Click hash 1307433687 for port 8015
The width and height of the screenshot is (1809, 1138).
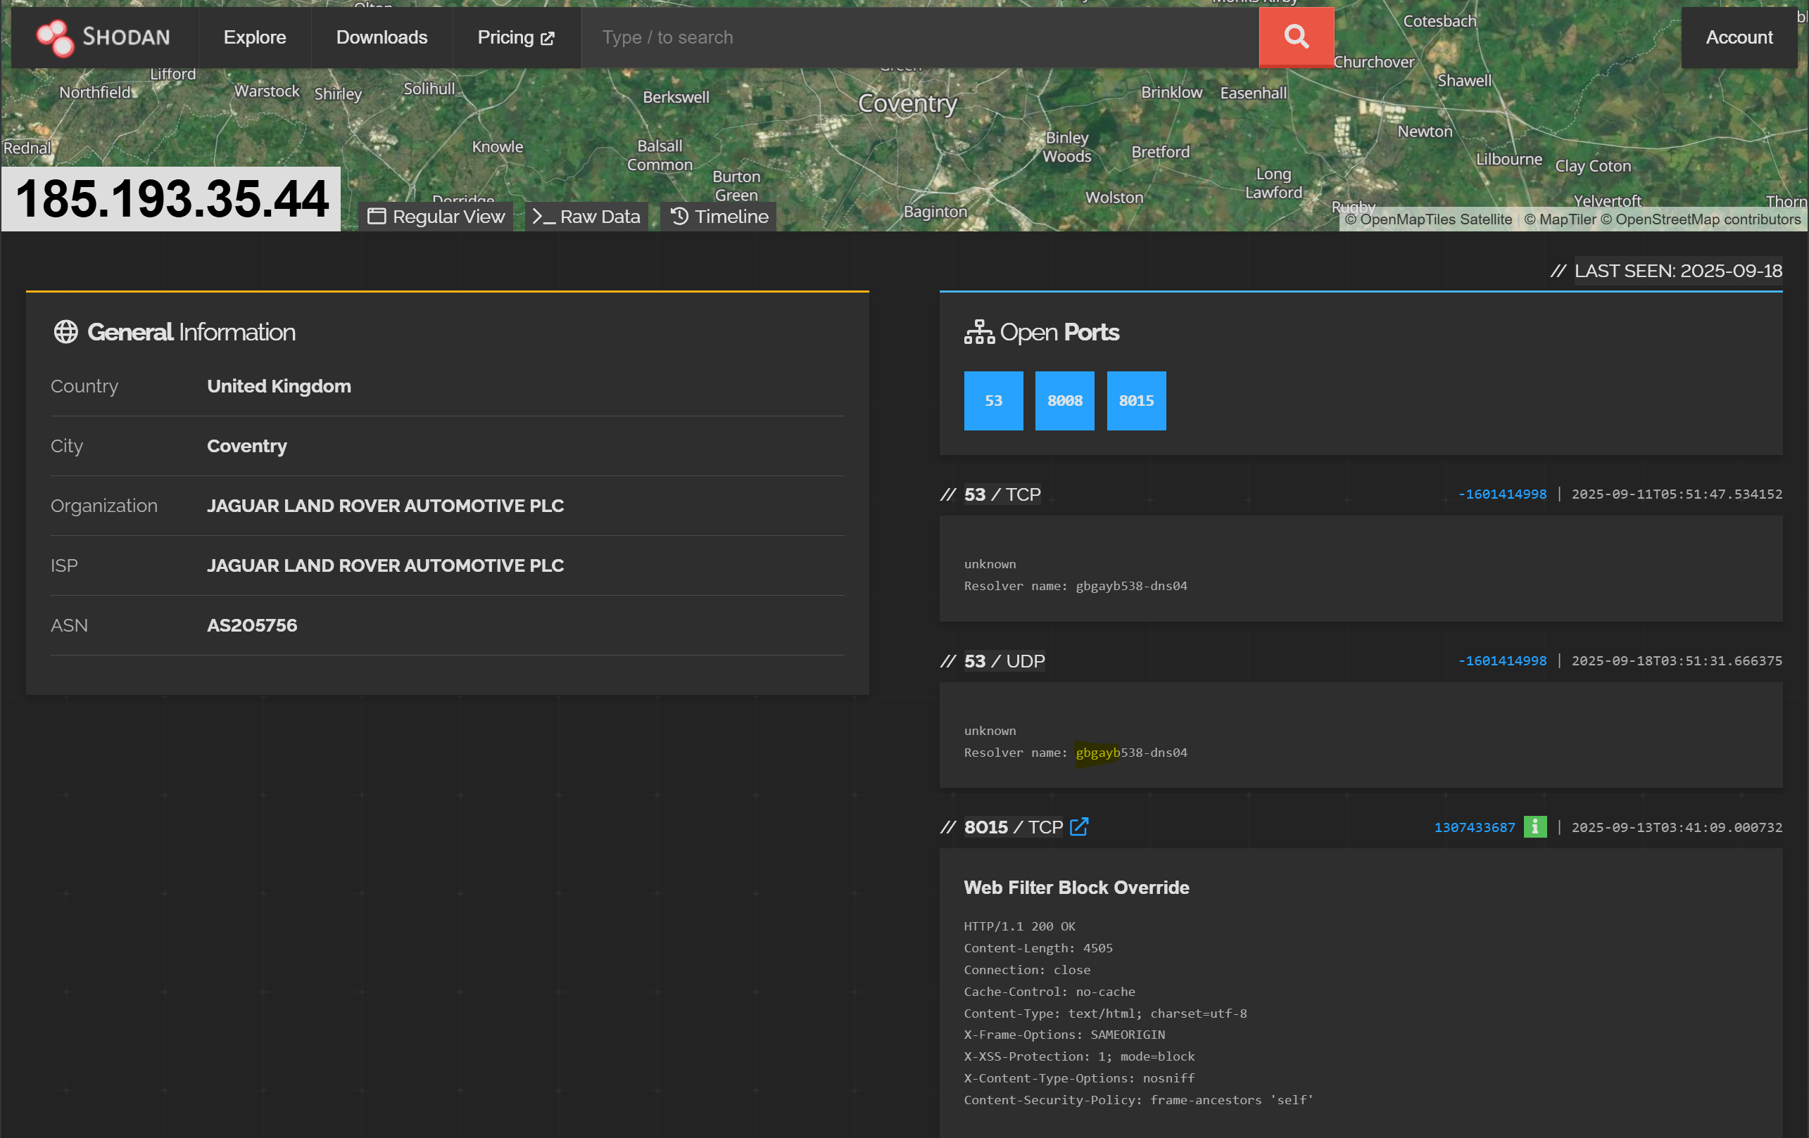1474,827
